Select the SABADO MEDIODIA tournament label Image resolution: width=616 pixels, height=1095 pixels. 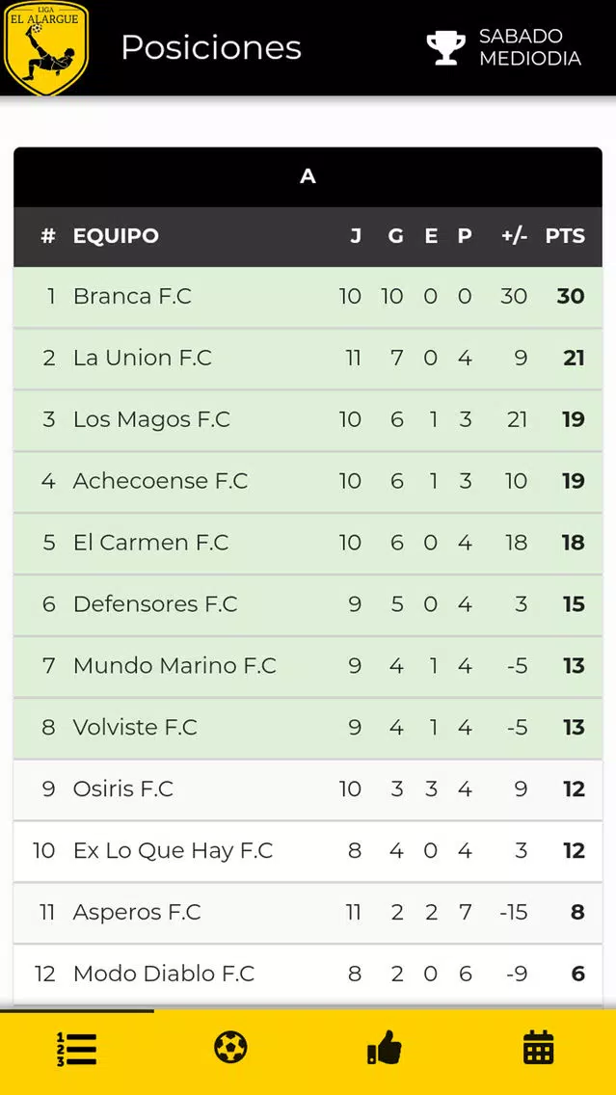pyautogui.click(x=529, y=47)
